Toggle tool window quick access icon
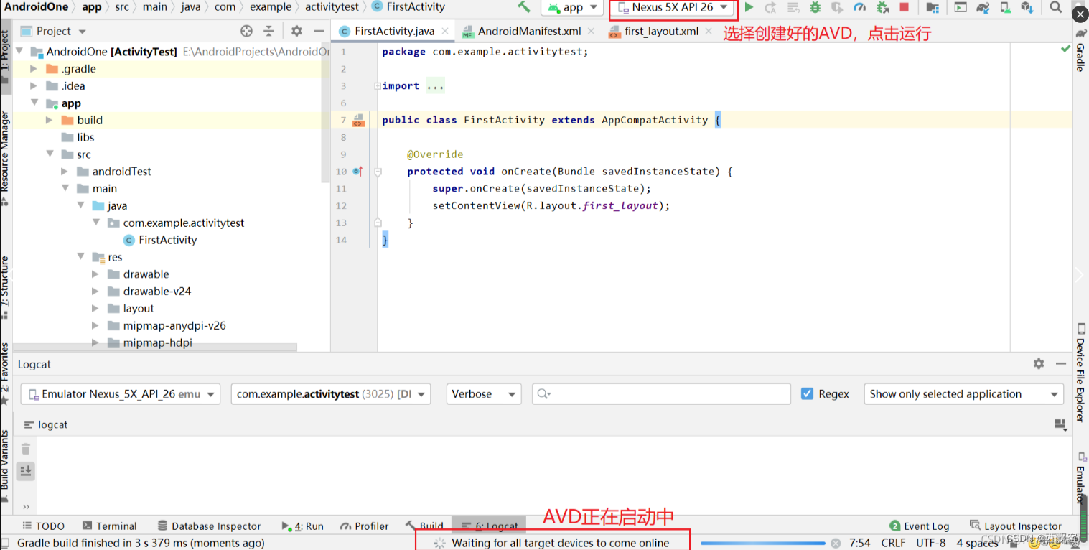Screen dimensions: 1089x550 coord(6,544)
